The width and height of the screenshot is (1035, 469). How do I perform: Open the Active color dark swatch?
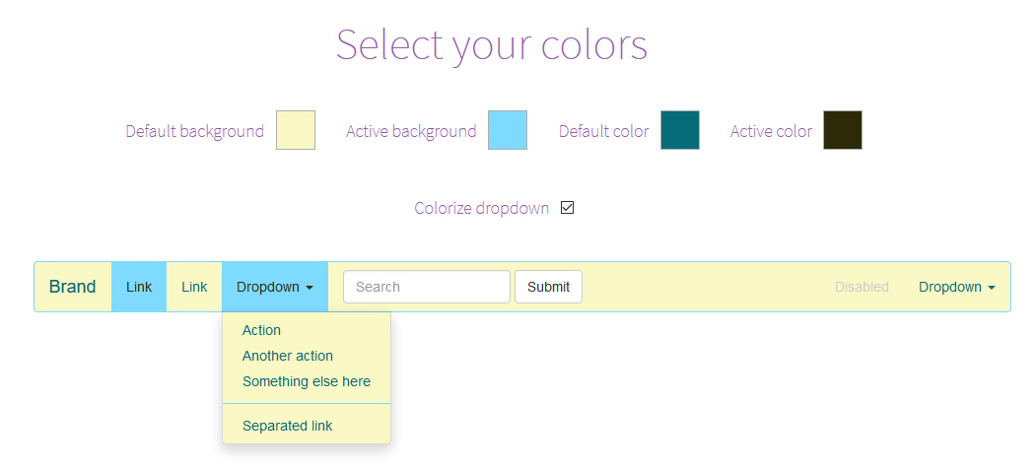point(842,130)
